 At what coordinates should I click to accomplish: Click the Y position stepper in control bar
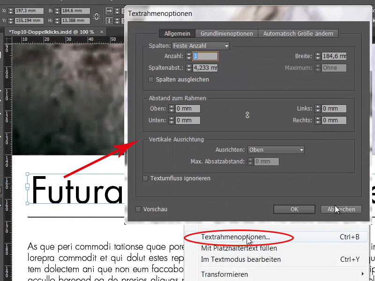click(11, 21)
